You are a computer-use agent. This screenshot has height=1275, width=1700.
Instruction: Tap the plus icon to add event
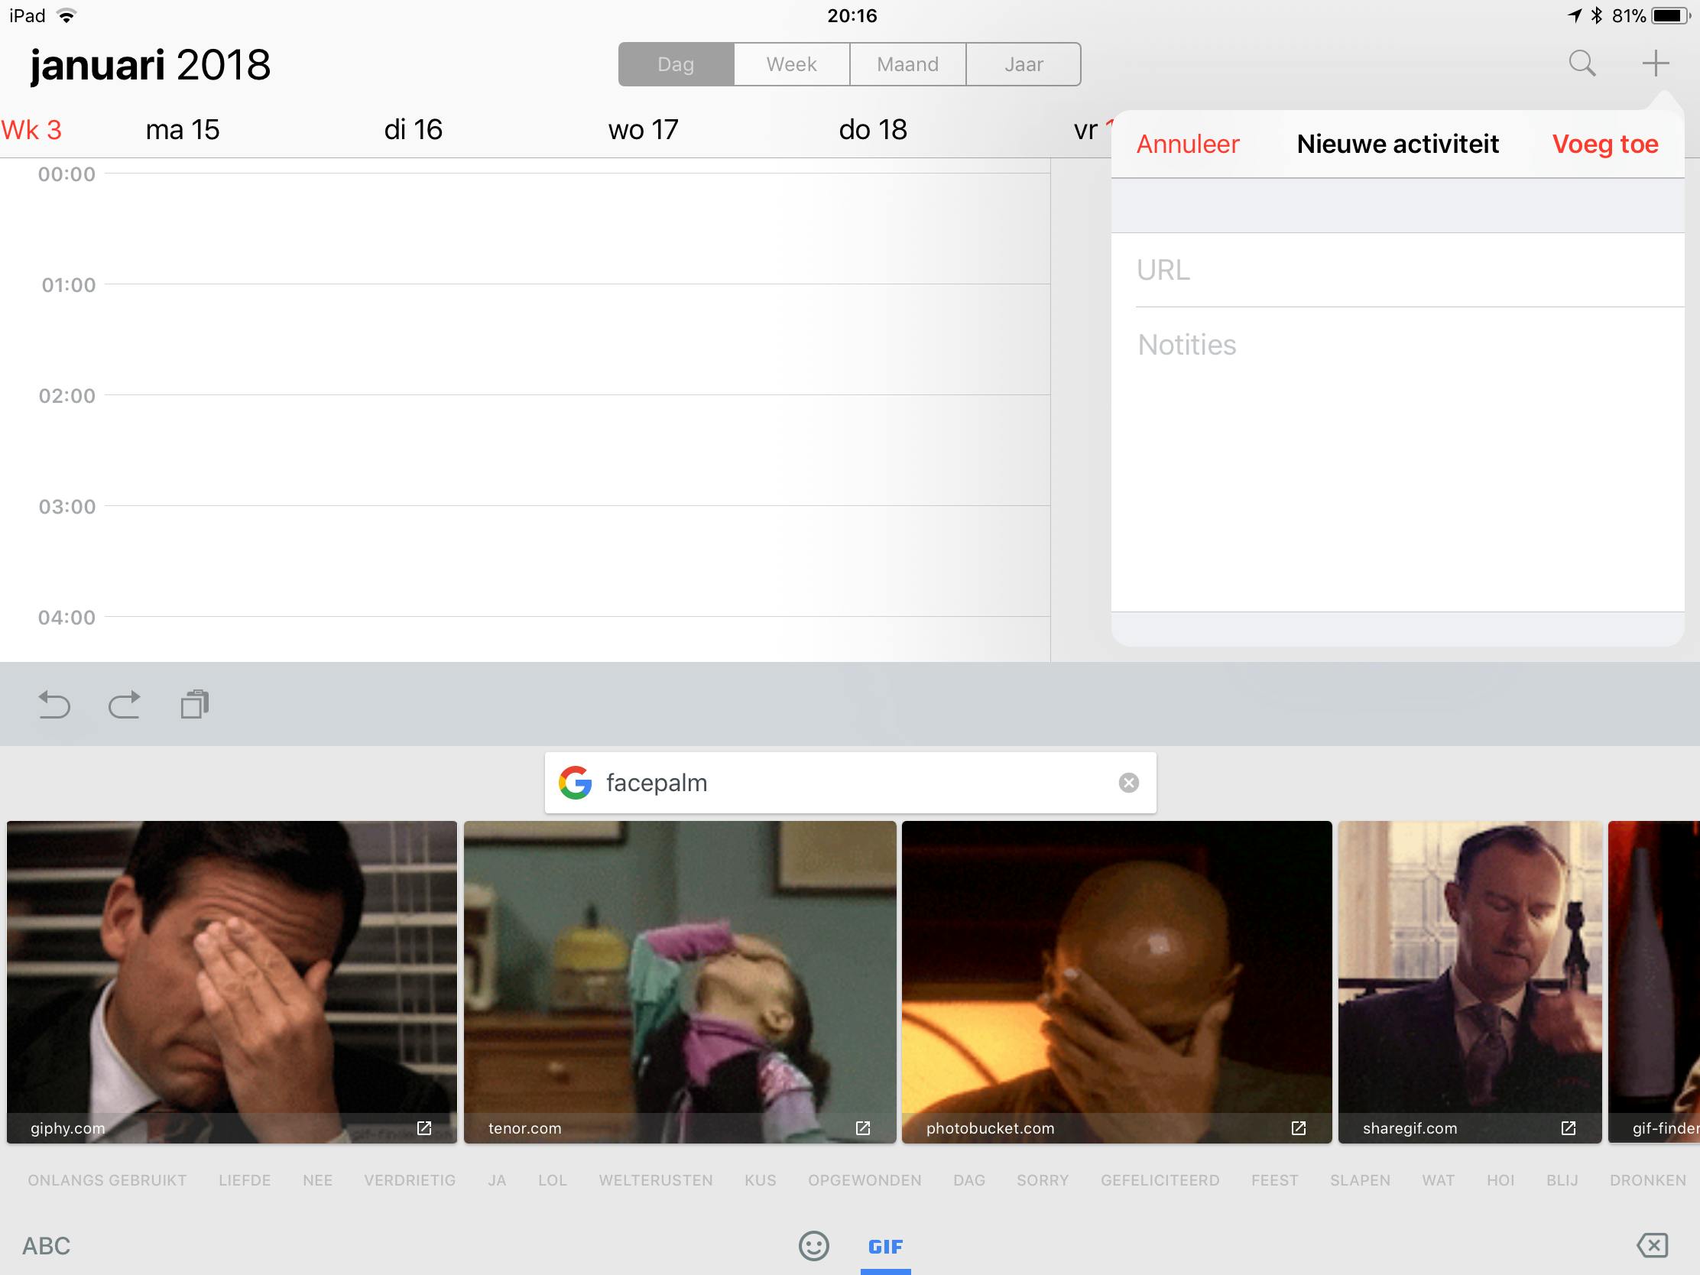1656,63
